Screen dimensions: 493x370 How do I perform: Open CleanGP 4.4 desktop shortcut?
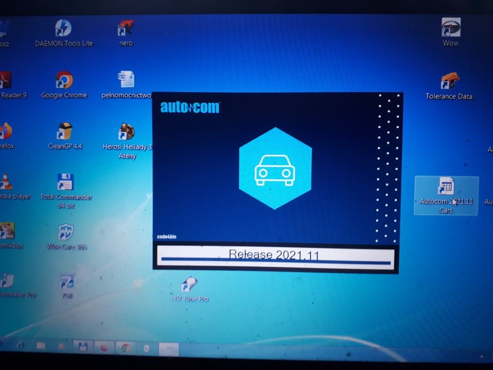pyautogui.click(x=65, y=136)
